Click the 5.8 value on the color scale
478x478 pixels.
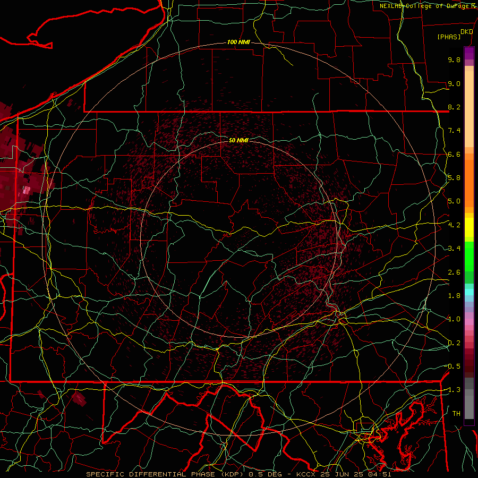(454, 178)
